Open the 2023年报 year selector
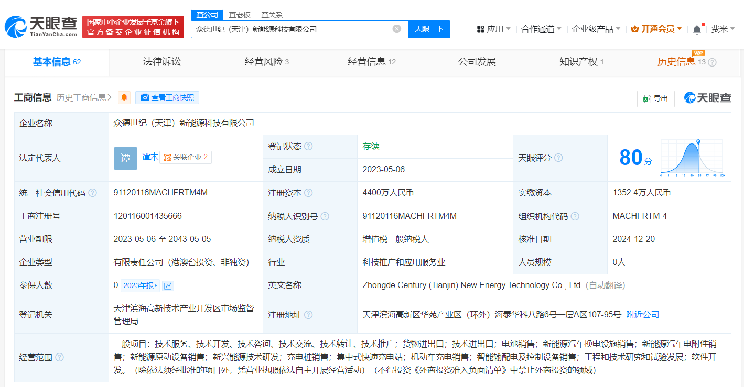This screenshot has height=387, width=744. coord(140,285)
